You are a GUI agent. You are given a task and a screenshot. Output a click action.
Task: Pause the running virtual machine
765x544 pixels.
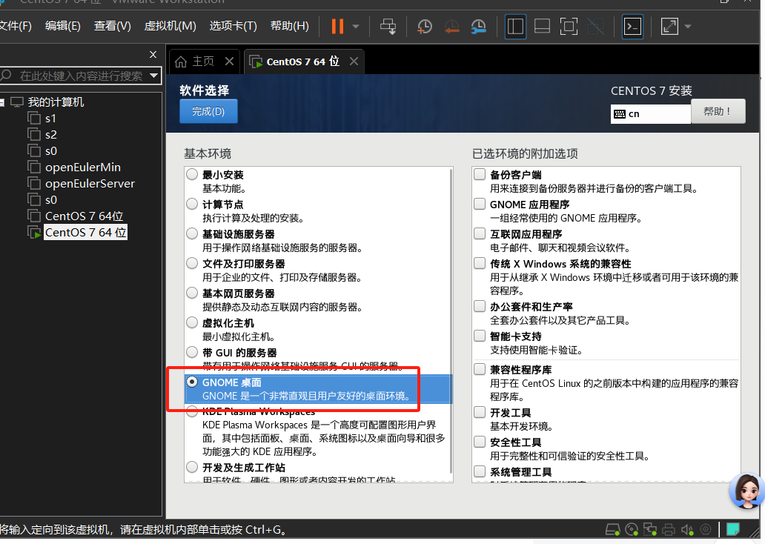pos(337,27)
